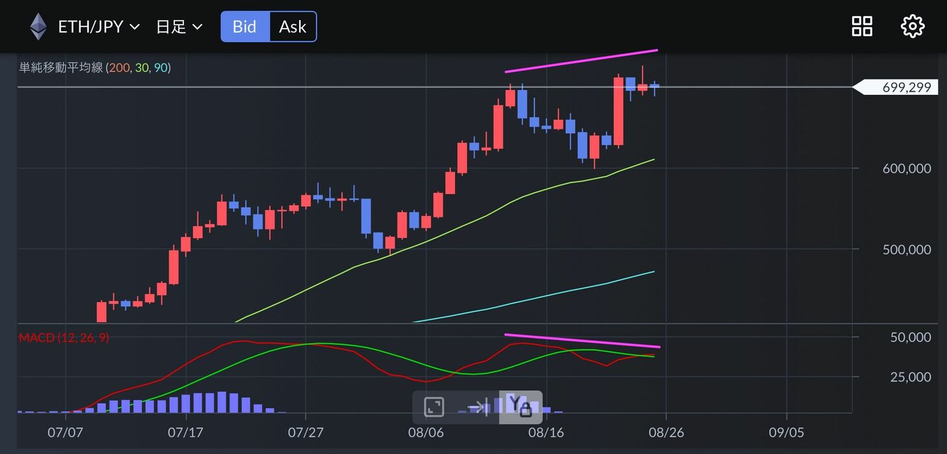Click the magenta MACD divergence line
This screenshot has width=947, height=454.
582,341
